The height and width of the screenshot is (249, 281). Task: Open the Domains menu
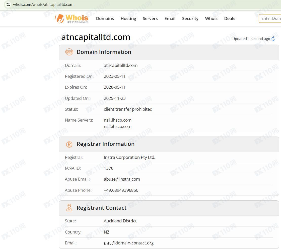(x=105, y=18)
